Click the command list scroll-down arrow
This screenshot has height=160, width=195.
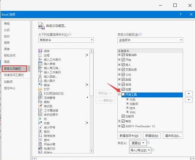[91, 151]
